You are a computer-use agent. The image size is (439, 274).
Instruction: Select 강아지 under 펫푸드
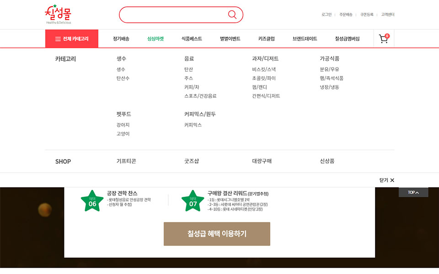pos(123,125)
